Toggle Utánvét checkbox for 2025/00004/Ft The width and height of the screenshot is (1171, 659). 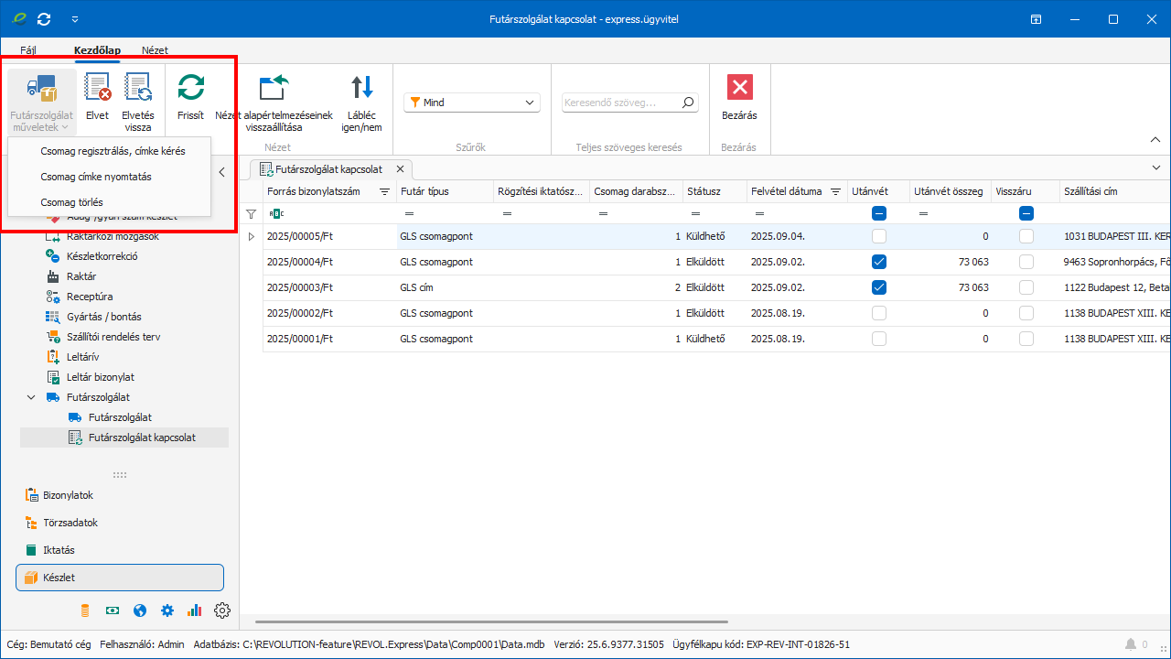(x=879, y=262)
